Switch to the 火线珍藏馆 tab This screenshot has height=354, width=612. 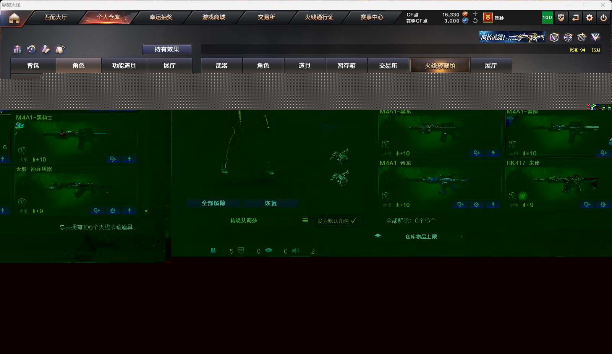[x=440, y=66]
